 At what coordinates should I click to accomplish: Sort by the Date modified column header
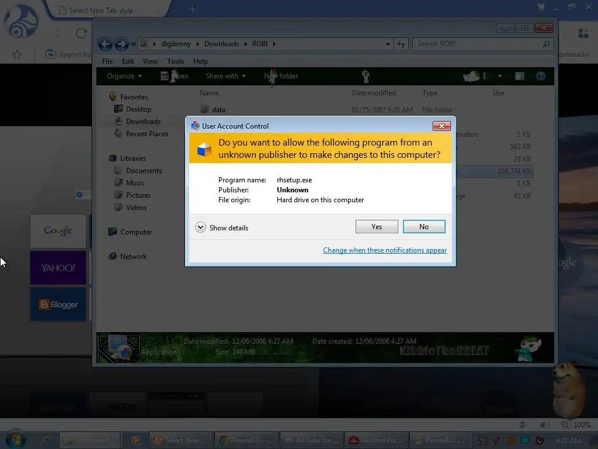click(x=374, y=93)
